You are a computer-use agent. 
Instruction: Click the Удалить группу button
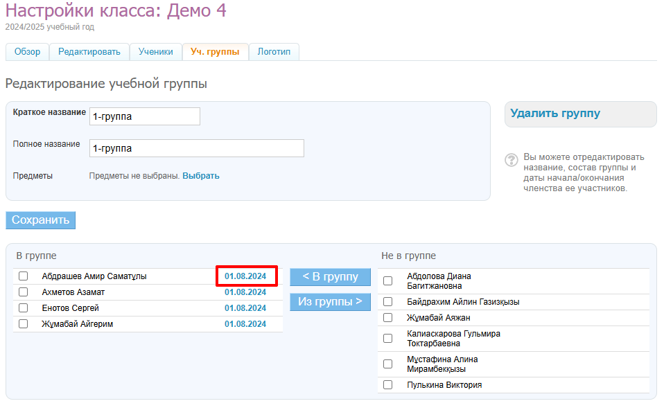tap(555, 114)
